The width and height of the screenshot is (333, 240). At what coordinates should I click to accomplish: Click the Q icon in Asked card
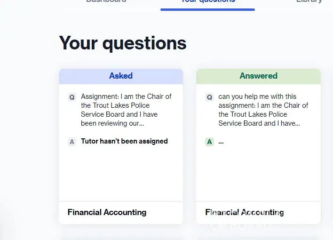72,97
